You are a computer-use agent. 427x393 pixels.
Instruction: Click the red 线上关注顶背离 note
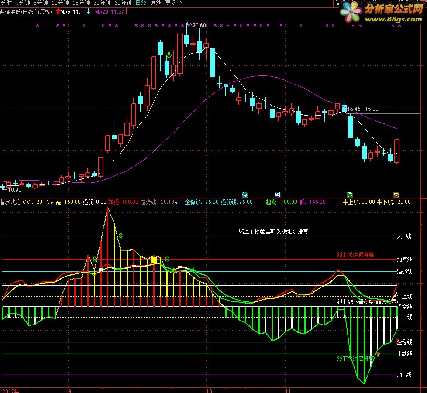pos(356,255)
